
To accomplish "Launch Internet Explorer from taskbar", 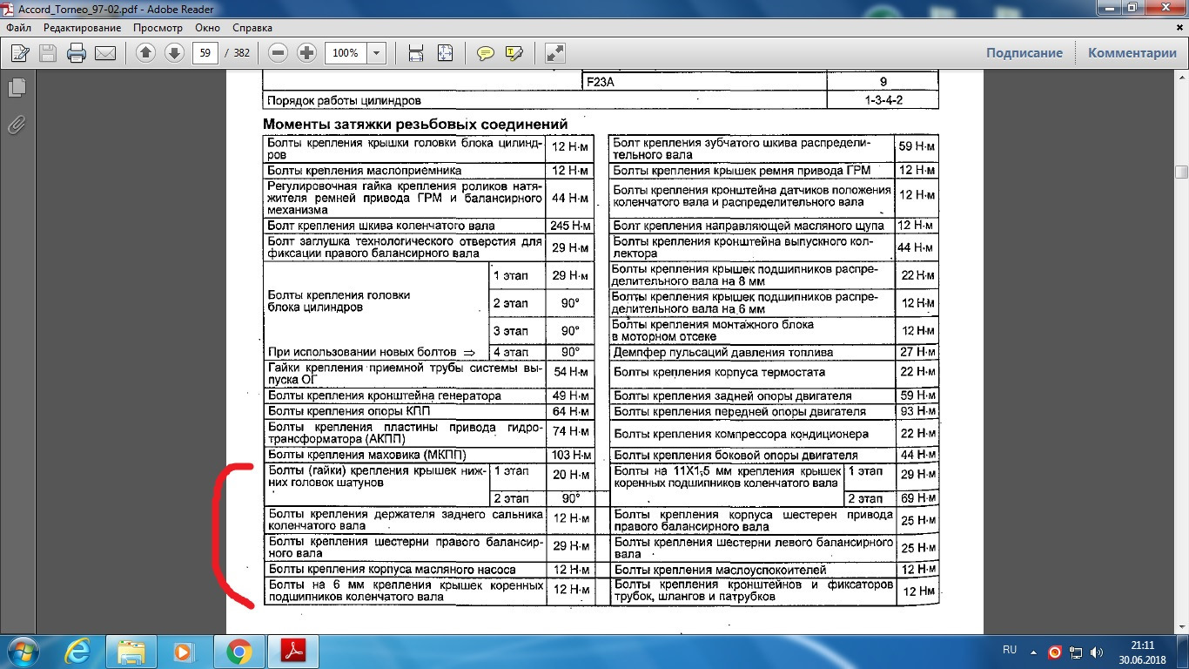I will click(x=78, y=651).
